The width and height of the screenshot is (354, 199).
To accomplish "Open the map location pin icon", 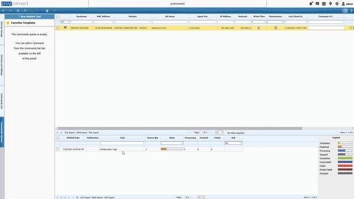I will tap(330, 4).
